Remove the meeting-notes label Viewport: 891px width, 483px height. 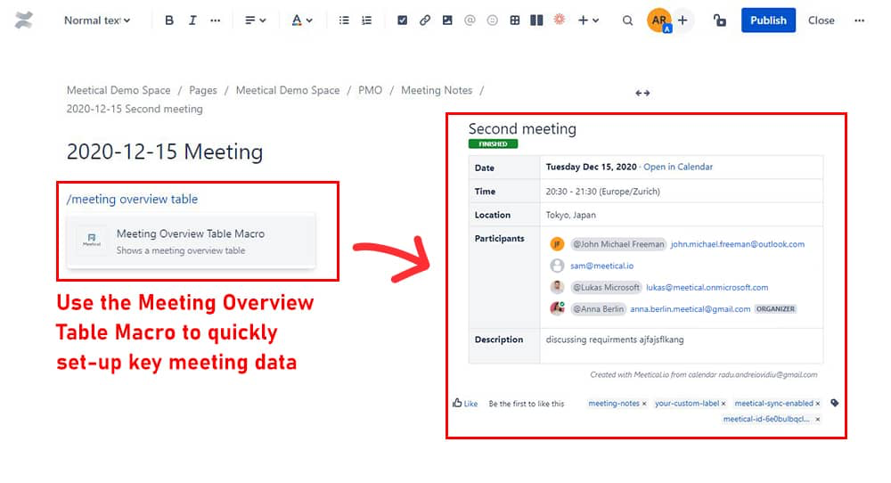click(644, 404)
